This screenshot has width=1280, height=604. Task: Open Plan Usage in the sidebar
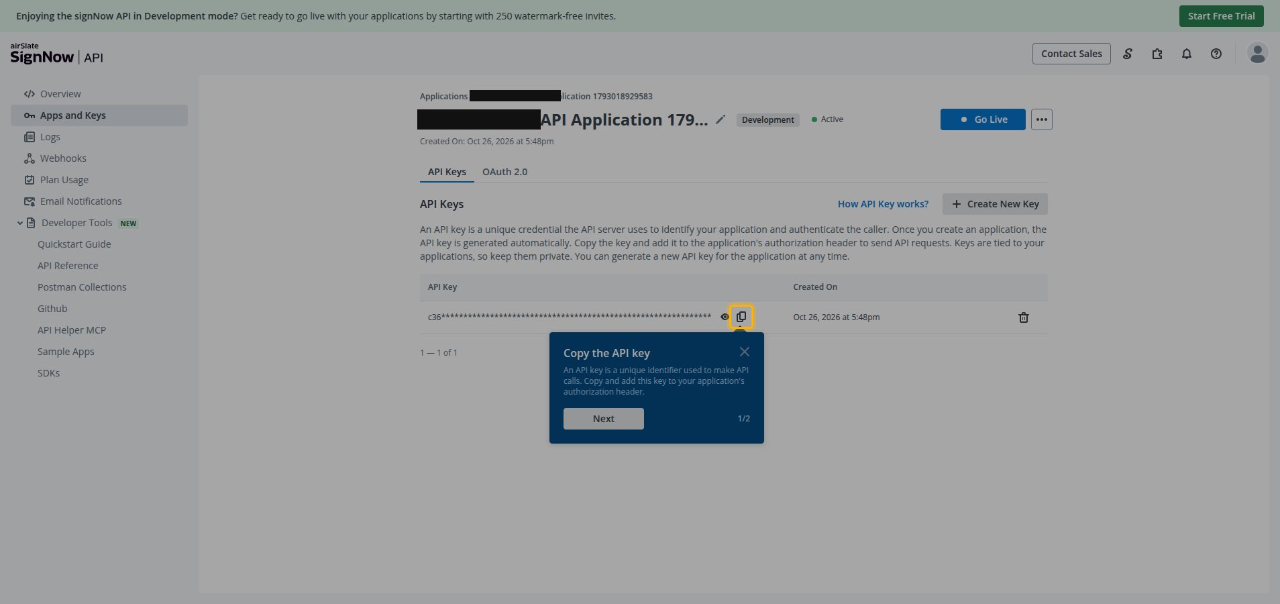99,180
